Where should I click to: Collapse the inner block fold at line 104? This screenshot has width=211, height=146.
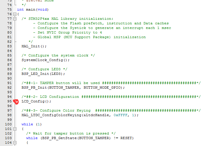[x=15, y=143]
